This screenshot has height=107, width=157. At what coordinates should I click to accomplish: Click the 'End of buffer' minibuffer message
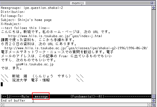point(13,101)
